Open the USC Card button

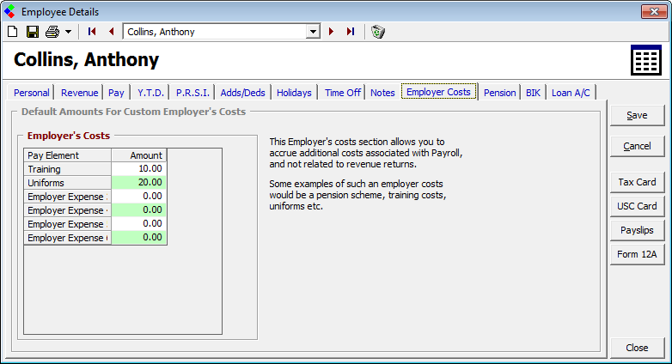[x=637, y=206]
